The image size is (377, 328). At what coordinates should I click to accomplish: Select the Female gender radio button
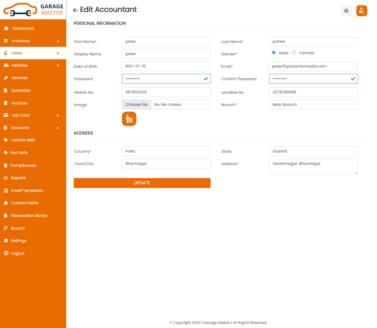click(x=294, y=53)
